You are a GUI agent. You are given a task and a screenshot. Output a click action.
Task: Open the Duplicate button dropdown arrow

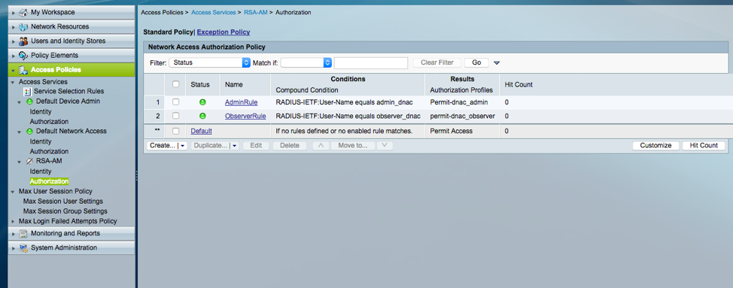(235, 146)
